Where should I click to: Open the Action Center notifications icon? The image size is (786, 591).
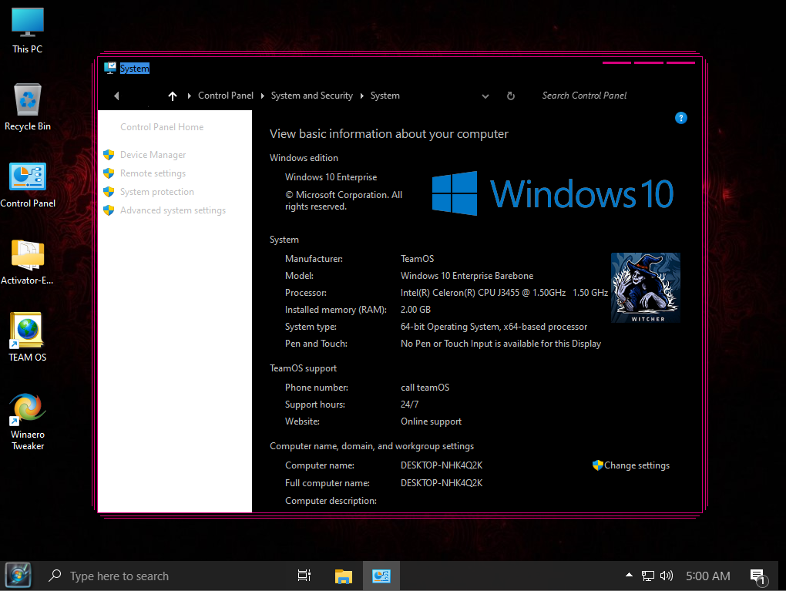[758, 577]
